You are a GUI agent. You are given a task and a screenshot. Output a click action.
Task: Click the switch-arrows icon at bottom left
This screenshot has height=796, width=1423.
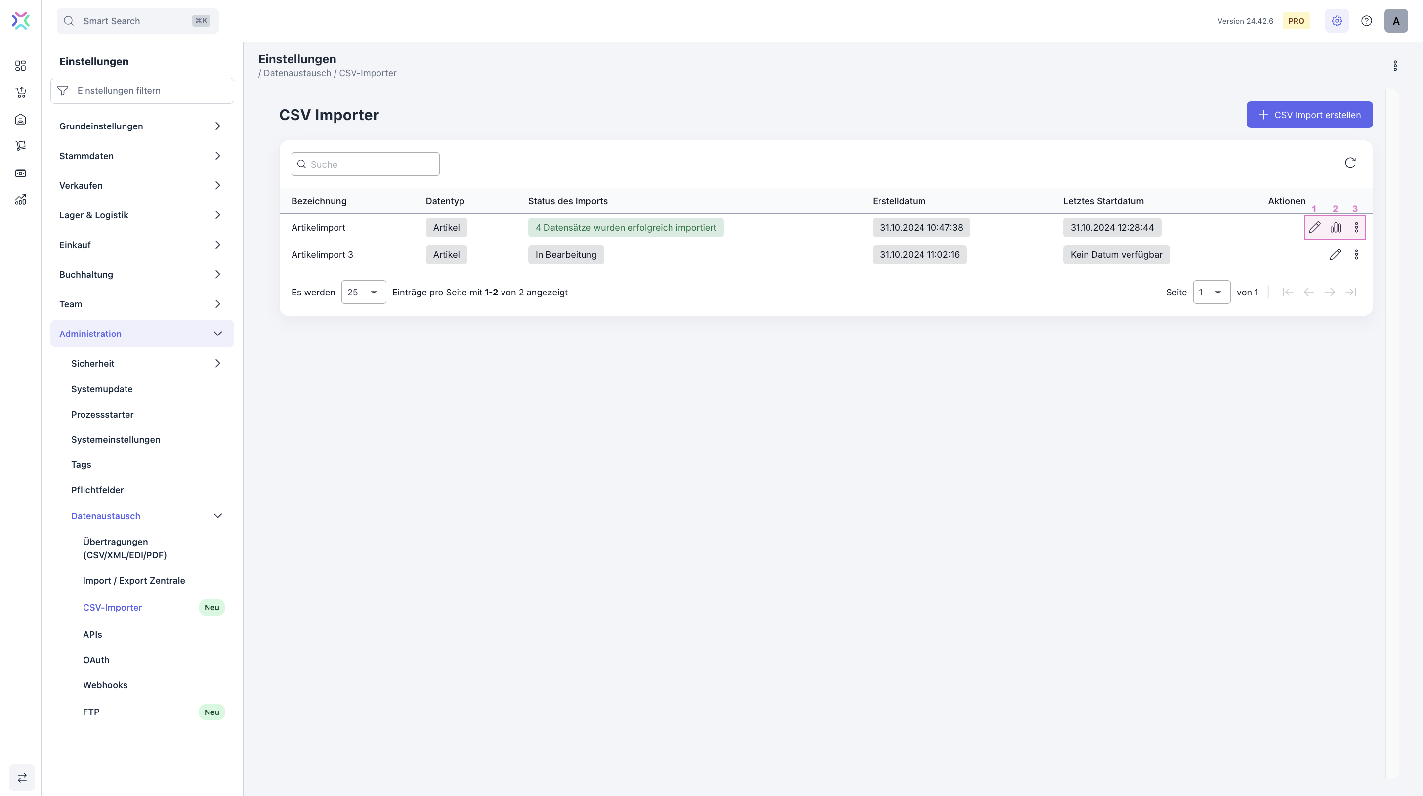22,777
